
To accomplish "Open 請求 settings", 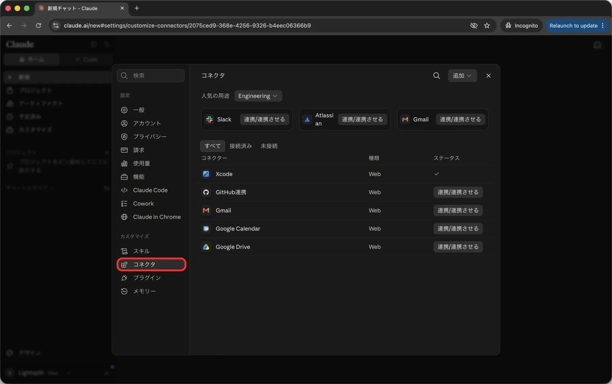I will pos(151,150).
